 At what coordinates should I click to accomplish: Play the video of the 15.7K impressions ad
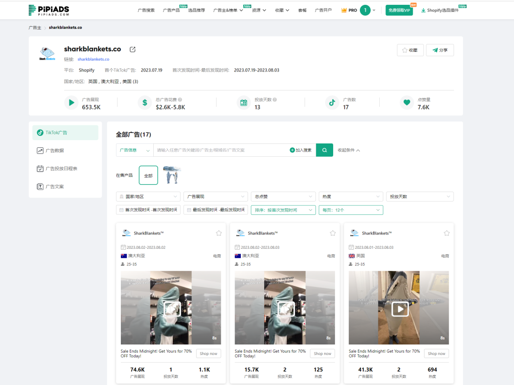[x=286, y=309]
